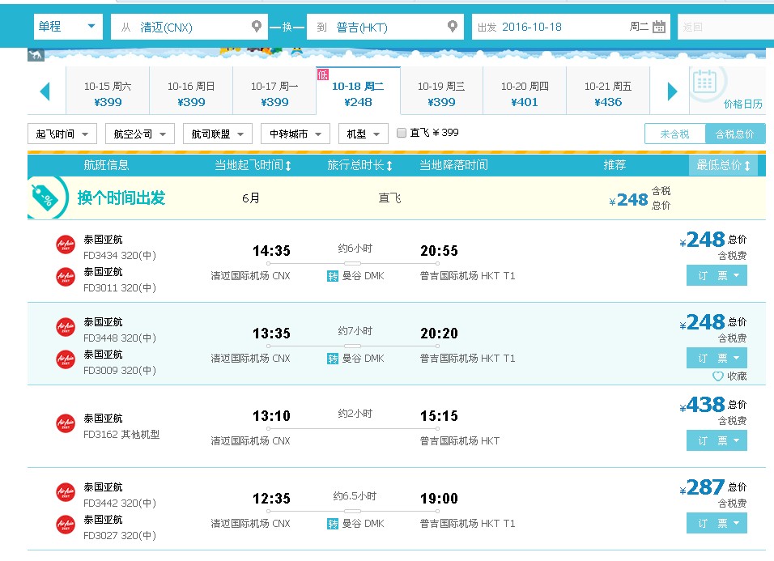
Task: Book the 13:10 direct flight
Action: click(x=717, y=440)
